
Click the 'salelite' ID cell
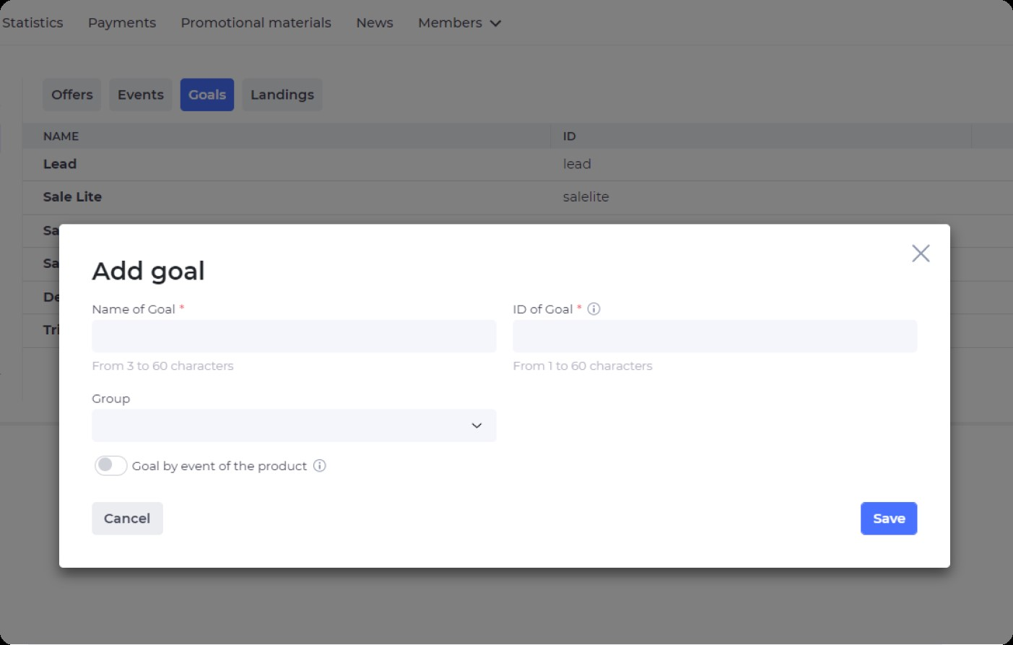(586, 196)
